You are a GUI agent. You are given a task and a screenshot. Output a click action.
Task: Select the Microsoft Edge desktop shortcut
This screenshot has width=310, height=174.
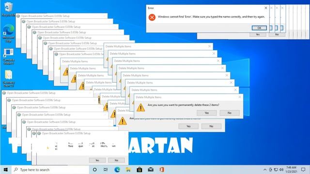(x=8, y=33)
